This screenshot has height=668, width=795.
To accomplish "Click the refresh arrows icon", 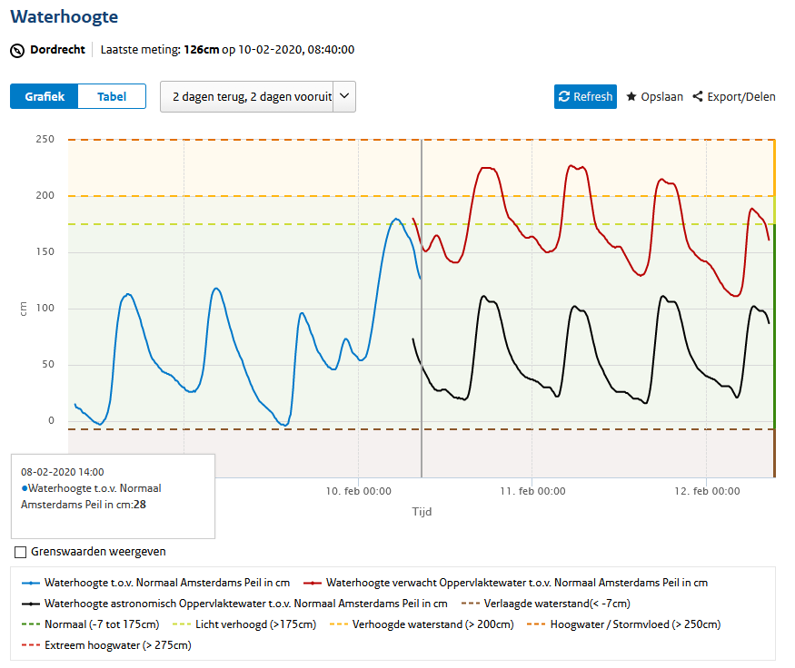I will [564, 97].
